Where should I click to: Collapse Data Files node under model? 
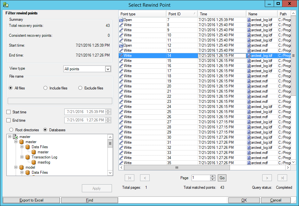pos(22,172)
